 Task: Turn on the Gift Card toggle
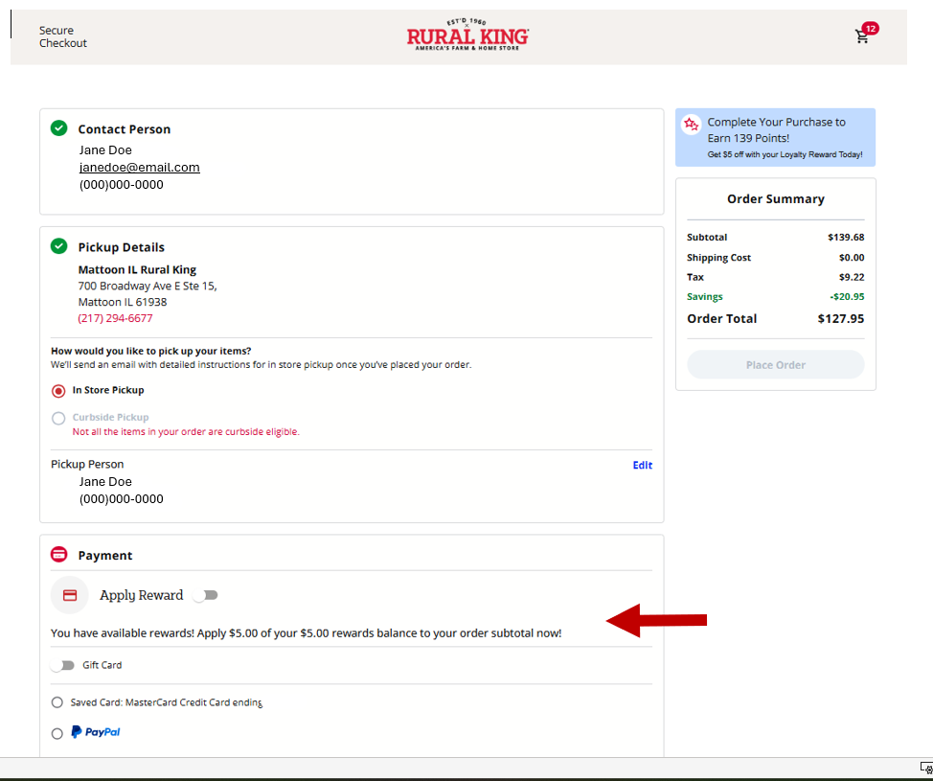63,665
